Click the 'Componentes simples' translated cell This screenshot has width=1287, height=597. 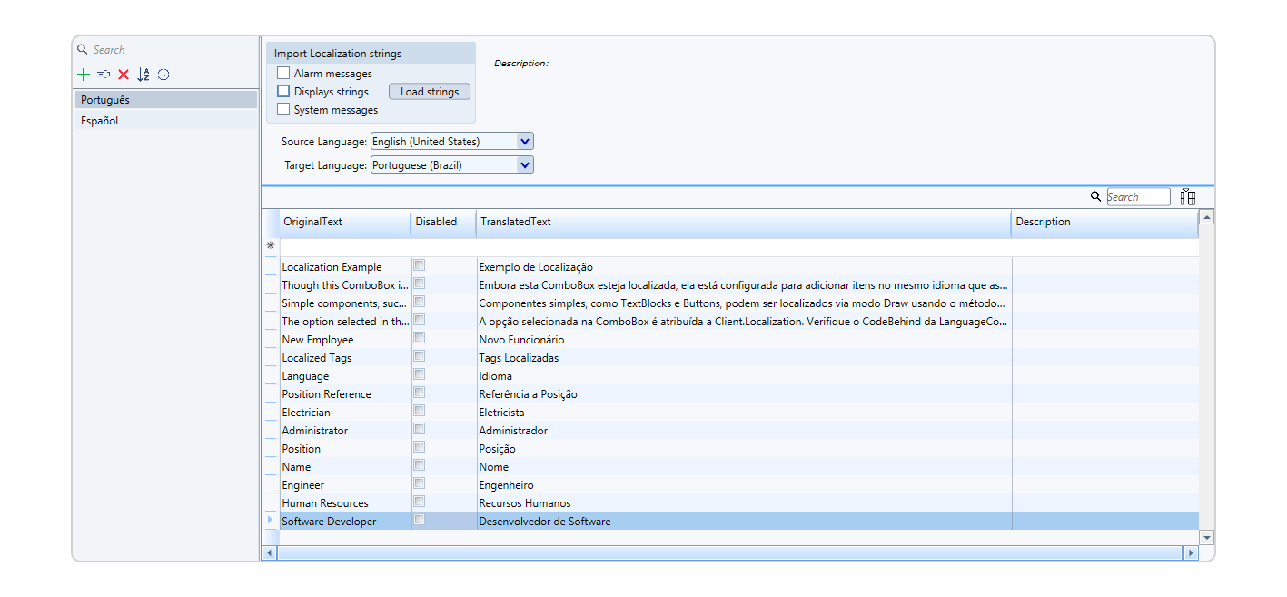click(x=744, y=303)
